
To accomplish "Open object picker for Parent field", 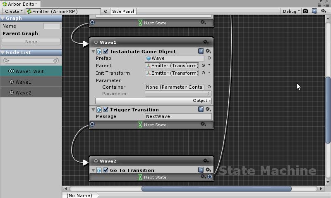I will coord(203,66).
